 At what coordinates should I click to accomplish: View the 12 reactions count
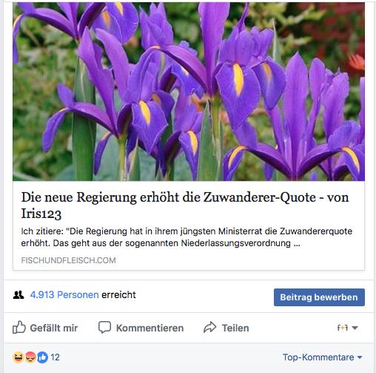click(56, 357)
